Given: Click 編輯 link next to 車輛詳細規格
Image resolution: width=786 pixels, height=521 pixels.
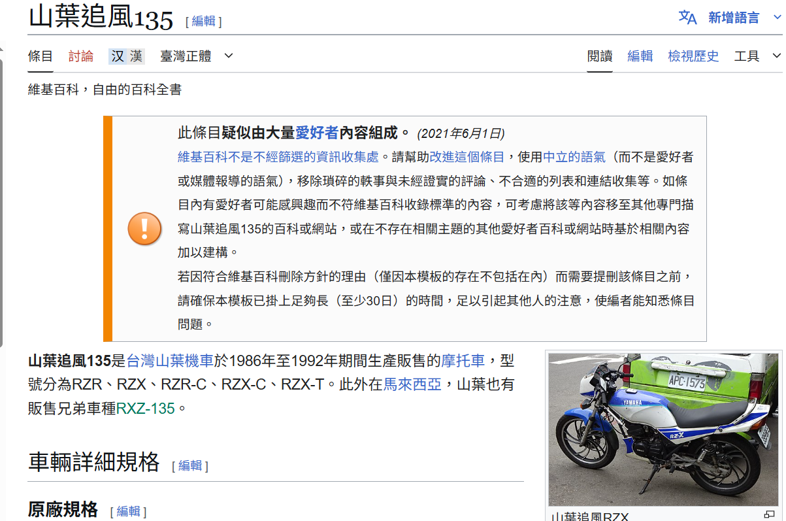Looking at the screenshot, I should pos(190,465).
